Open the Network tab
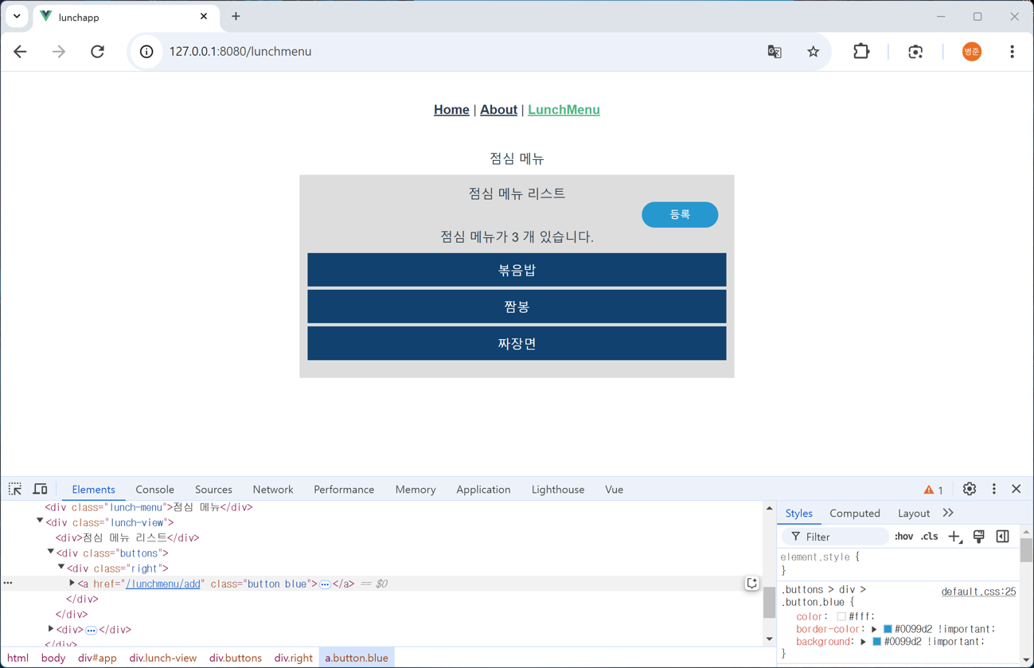Viewport: 1034px width, 668px height. [273, 490]
